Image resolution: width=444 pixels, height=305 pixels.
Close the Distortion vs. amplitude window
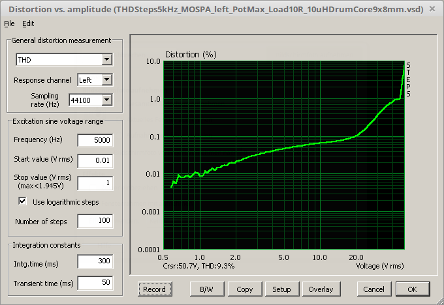[x=434, y=8]
